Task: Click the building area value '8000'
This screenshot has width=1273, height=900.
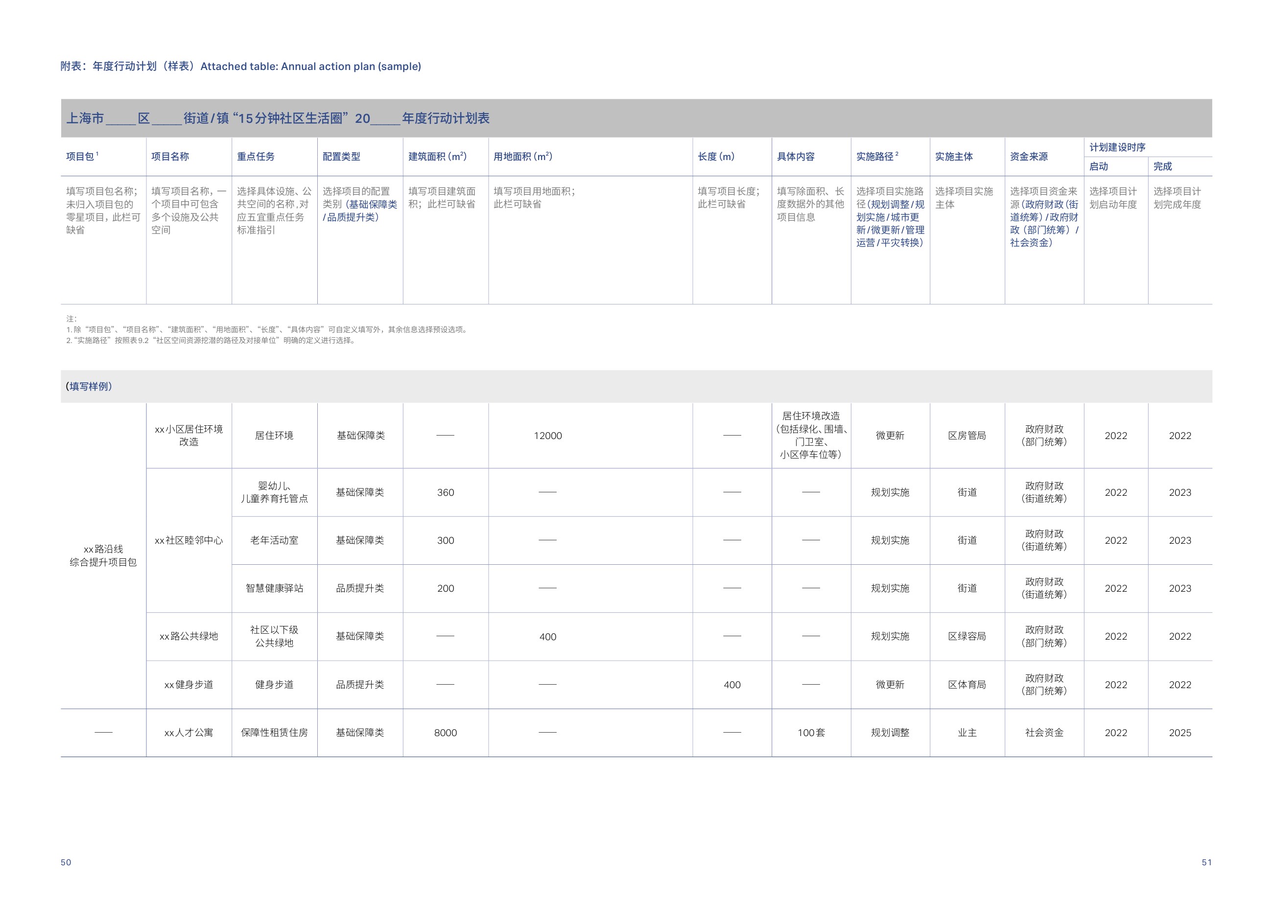Action: tap(446, 733)
